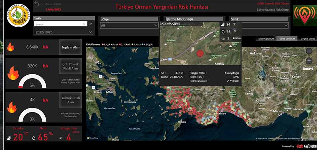This screenshot has width=317, height=150.
Task: Click Bölme Bazında Risk Göster
Action: pyautogui.click(x=273, y=10)
